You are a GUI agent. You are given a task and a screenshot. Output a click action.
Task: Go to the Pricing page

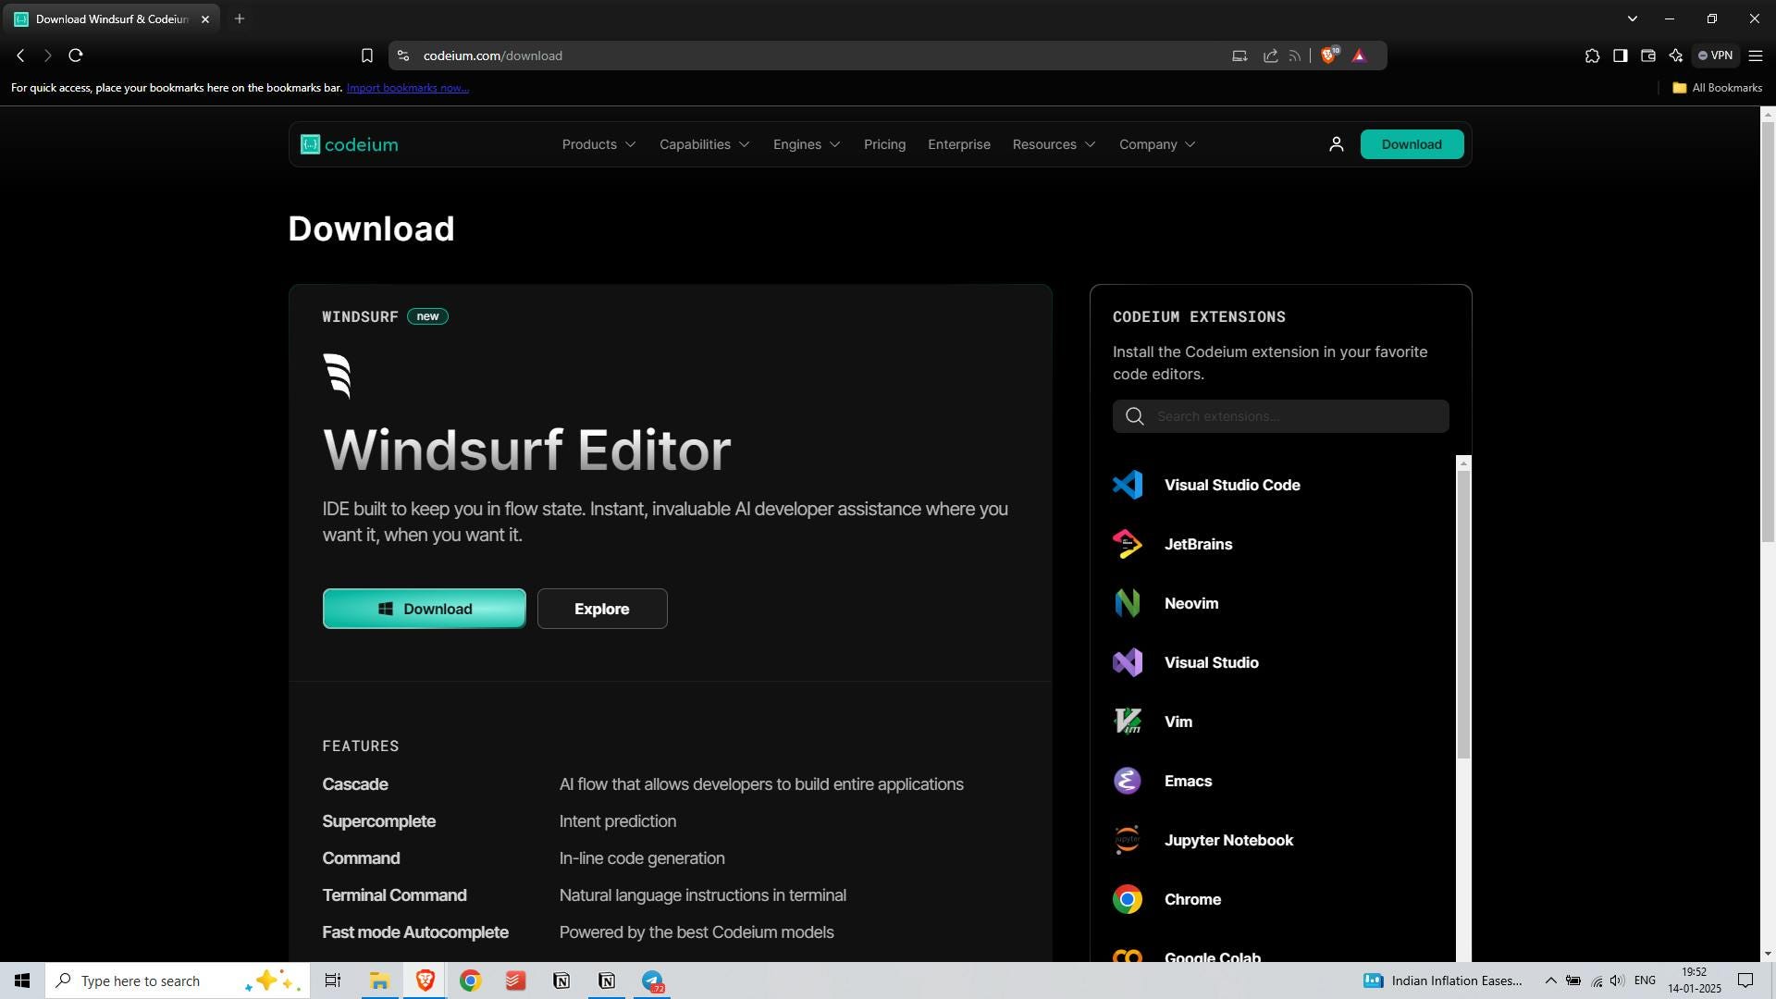click(x=884, y=144)
